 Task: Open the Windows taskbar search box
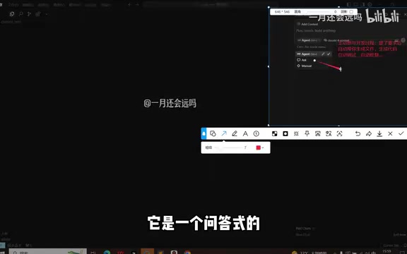(48, 252)
